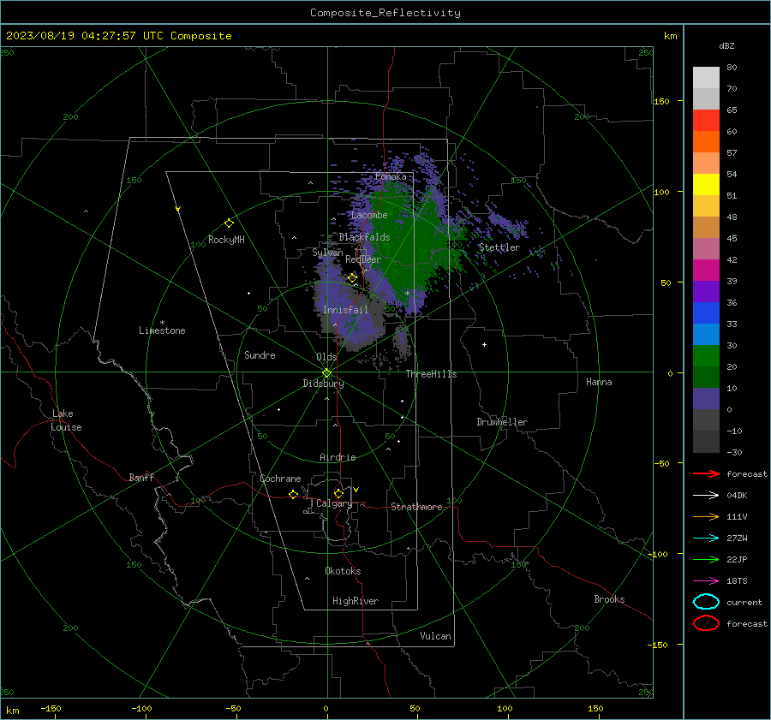Click the Composite_Reflectivity title

coord(385,13)
